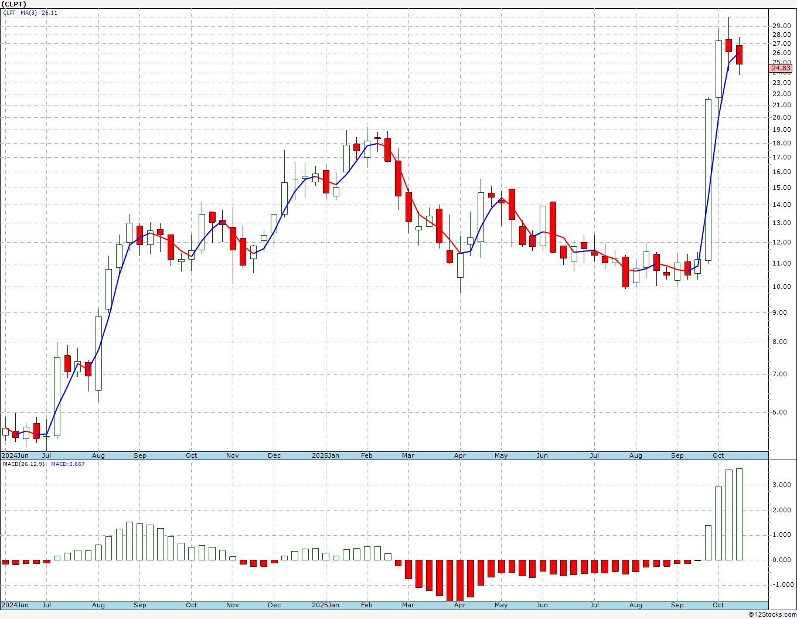Click Apr on the price chart date axis
This screenshot has height=619, width=797.
click(x=460, y=455)
